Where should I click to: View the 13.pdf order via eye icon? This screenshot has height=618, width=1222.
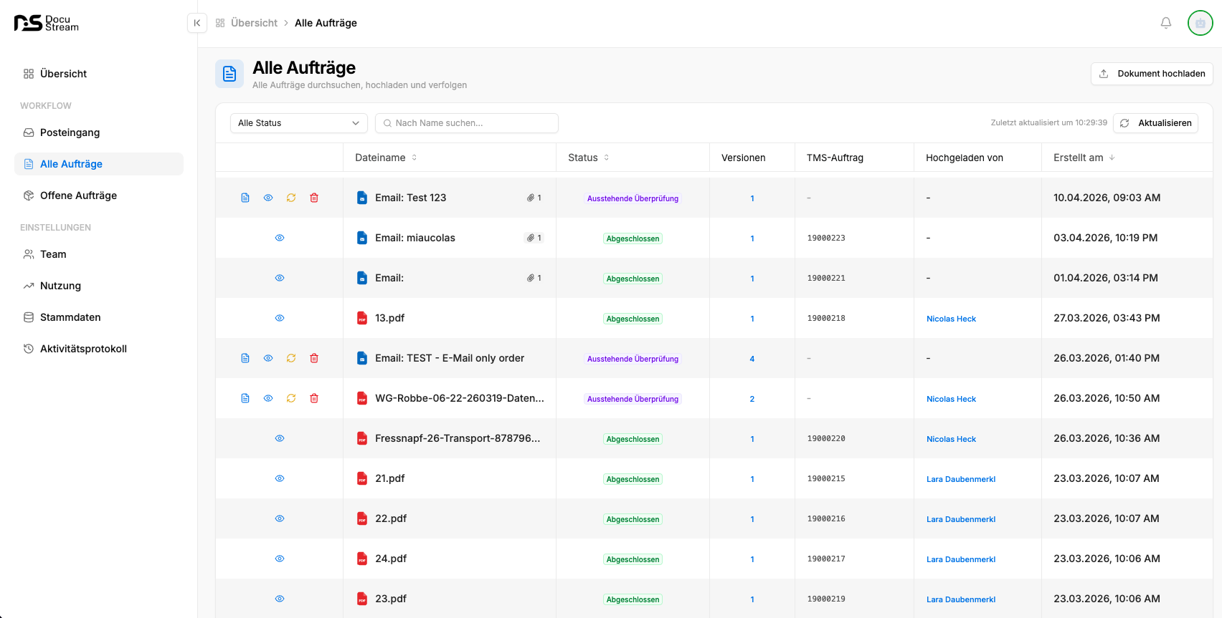[x=280, y=318]
